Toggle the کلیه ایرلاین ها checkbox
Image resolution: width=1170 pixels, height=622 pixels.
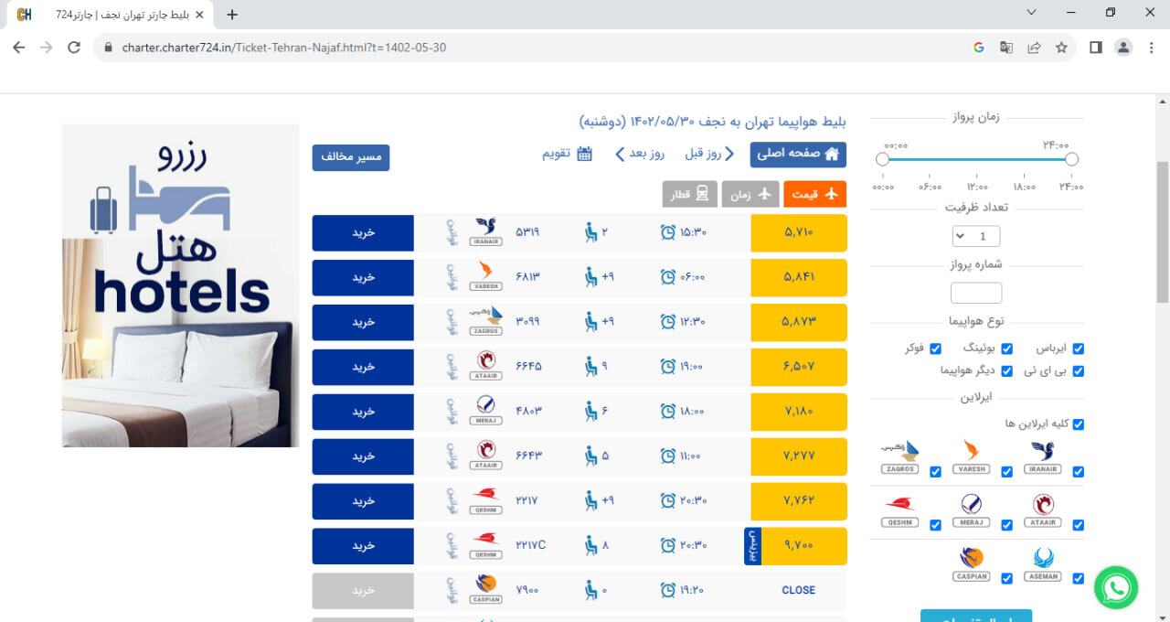pyautogui.click(x=1078, y=424)
